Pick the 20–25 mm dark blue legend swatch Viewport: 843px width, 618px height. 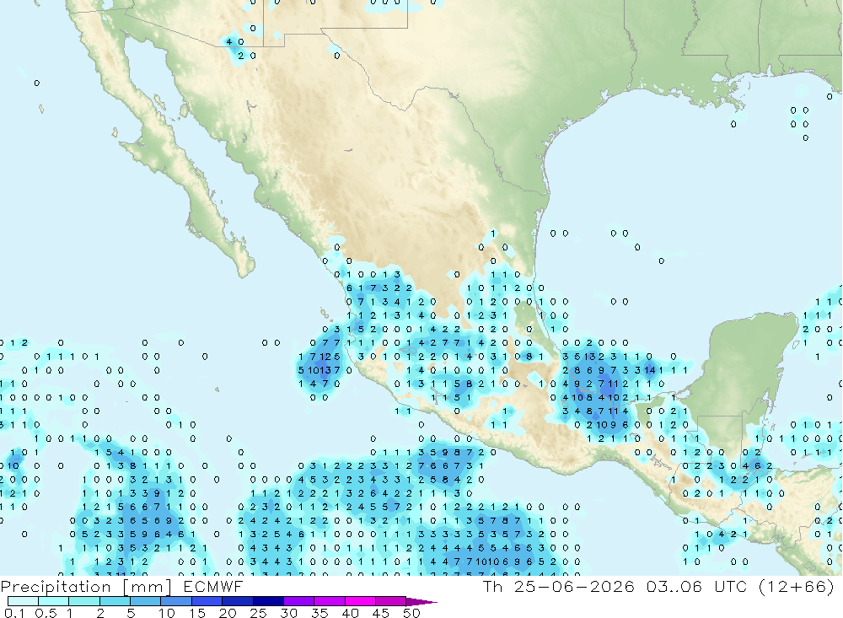[x=238, y=601]
